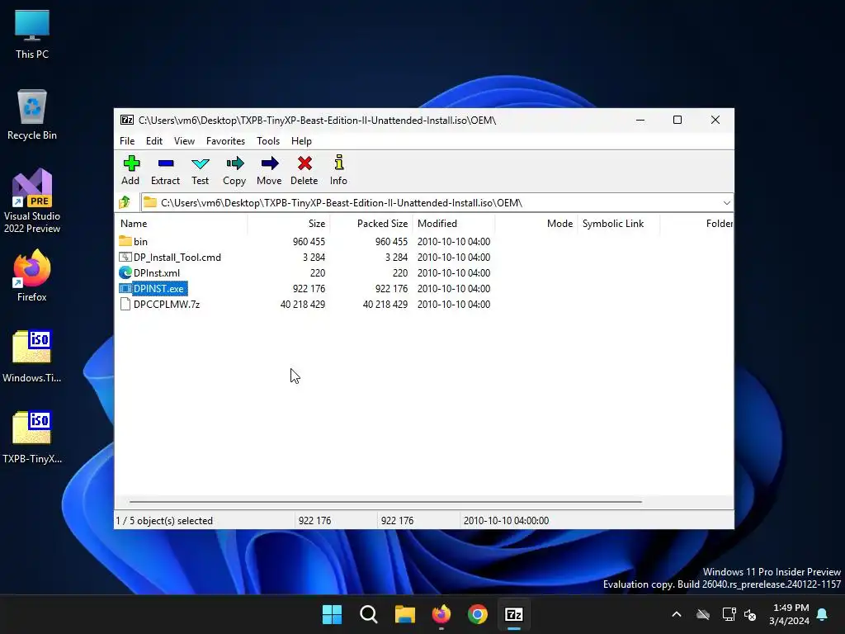Select DP_Install_Tool.cmd file name
Viewport: 845px width, 634px height.
coord(177,258)
